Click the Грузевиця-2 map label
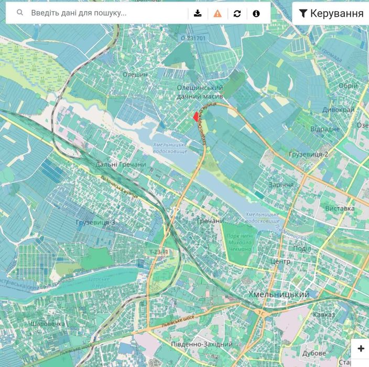Viewport: 369px width, 367px height. (308, 154)
